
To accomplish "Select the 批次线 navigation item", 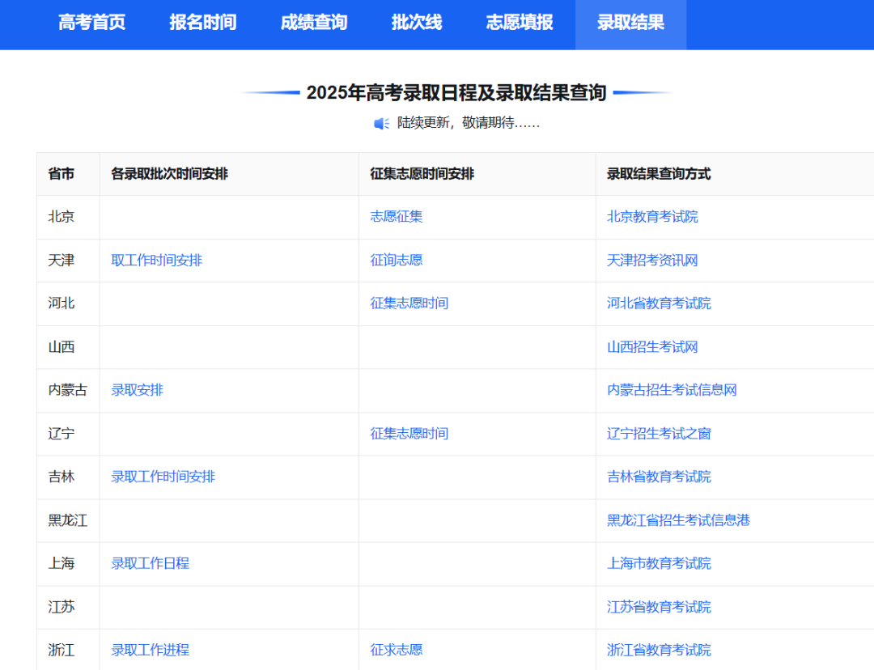I will click(x=417, y=23).
